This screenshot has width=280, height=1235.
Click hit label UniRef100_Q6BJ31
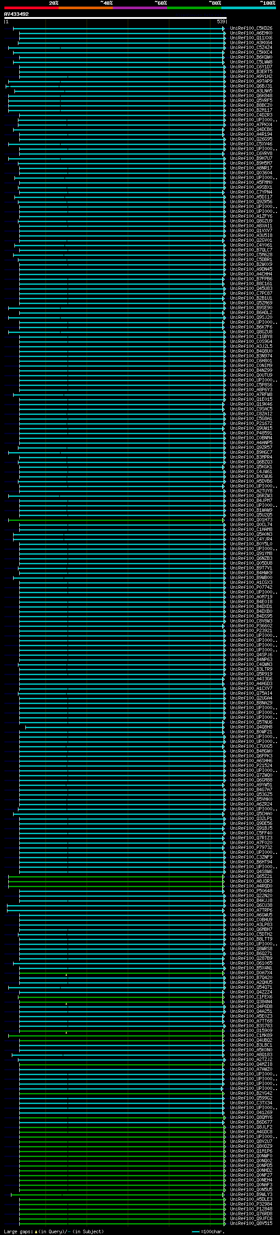(x=251, y=86)
